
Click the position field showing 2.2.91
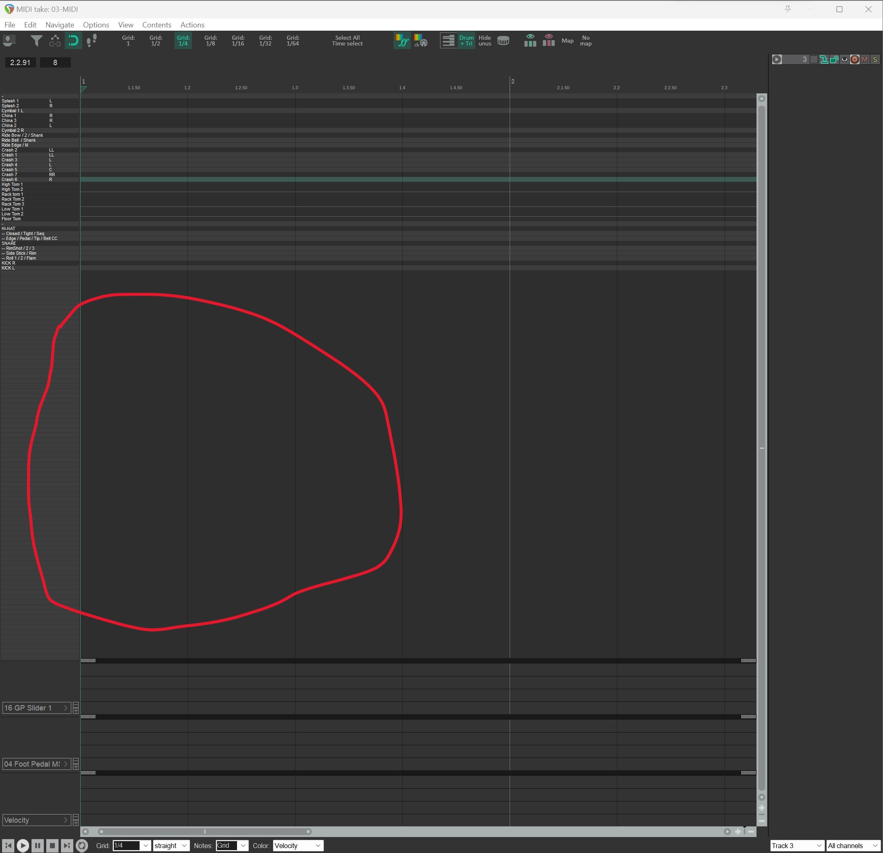(20, 62)
